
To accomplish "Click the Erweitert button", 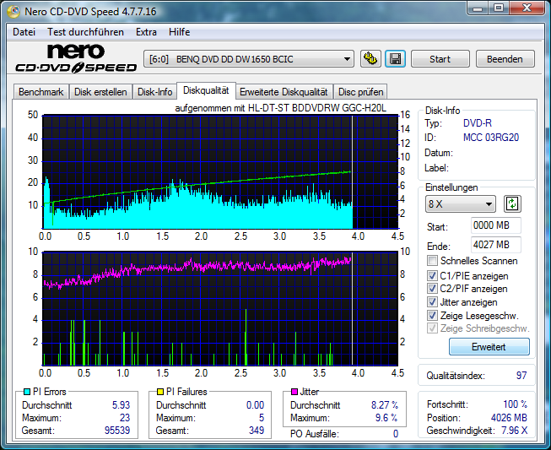I will (x=489, y=347).
